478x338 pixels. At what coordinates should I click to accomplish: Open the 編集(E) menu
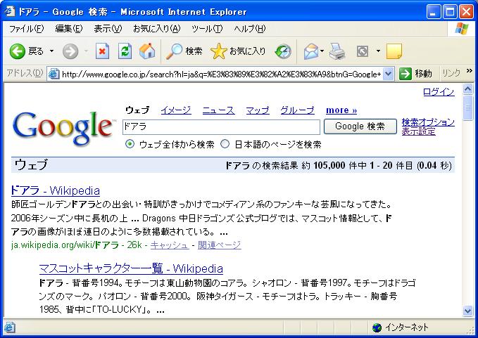[x=69, y=29]
